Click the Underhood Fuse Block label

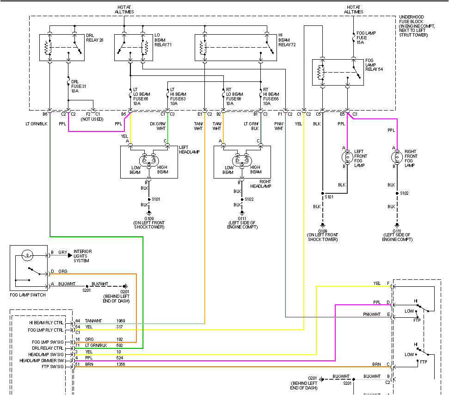(x=418, y=27)
